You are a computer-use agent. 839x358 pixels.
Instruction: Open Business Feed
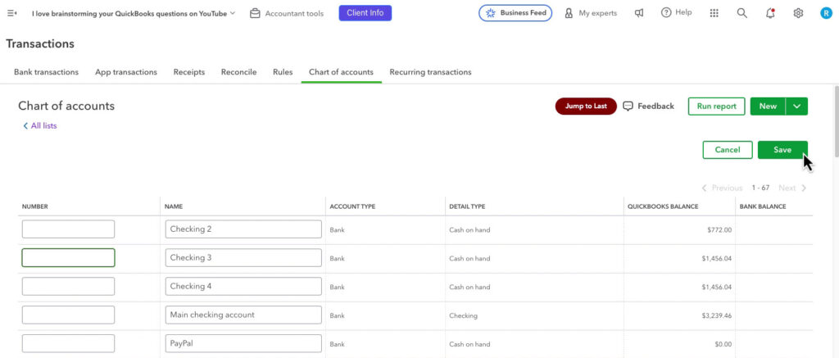click(x=515, y=13)
